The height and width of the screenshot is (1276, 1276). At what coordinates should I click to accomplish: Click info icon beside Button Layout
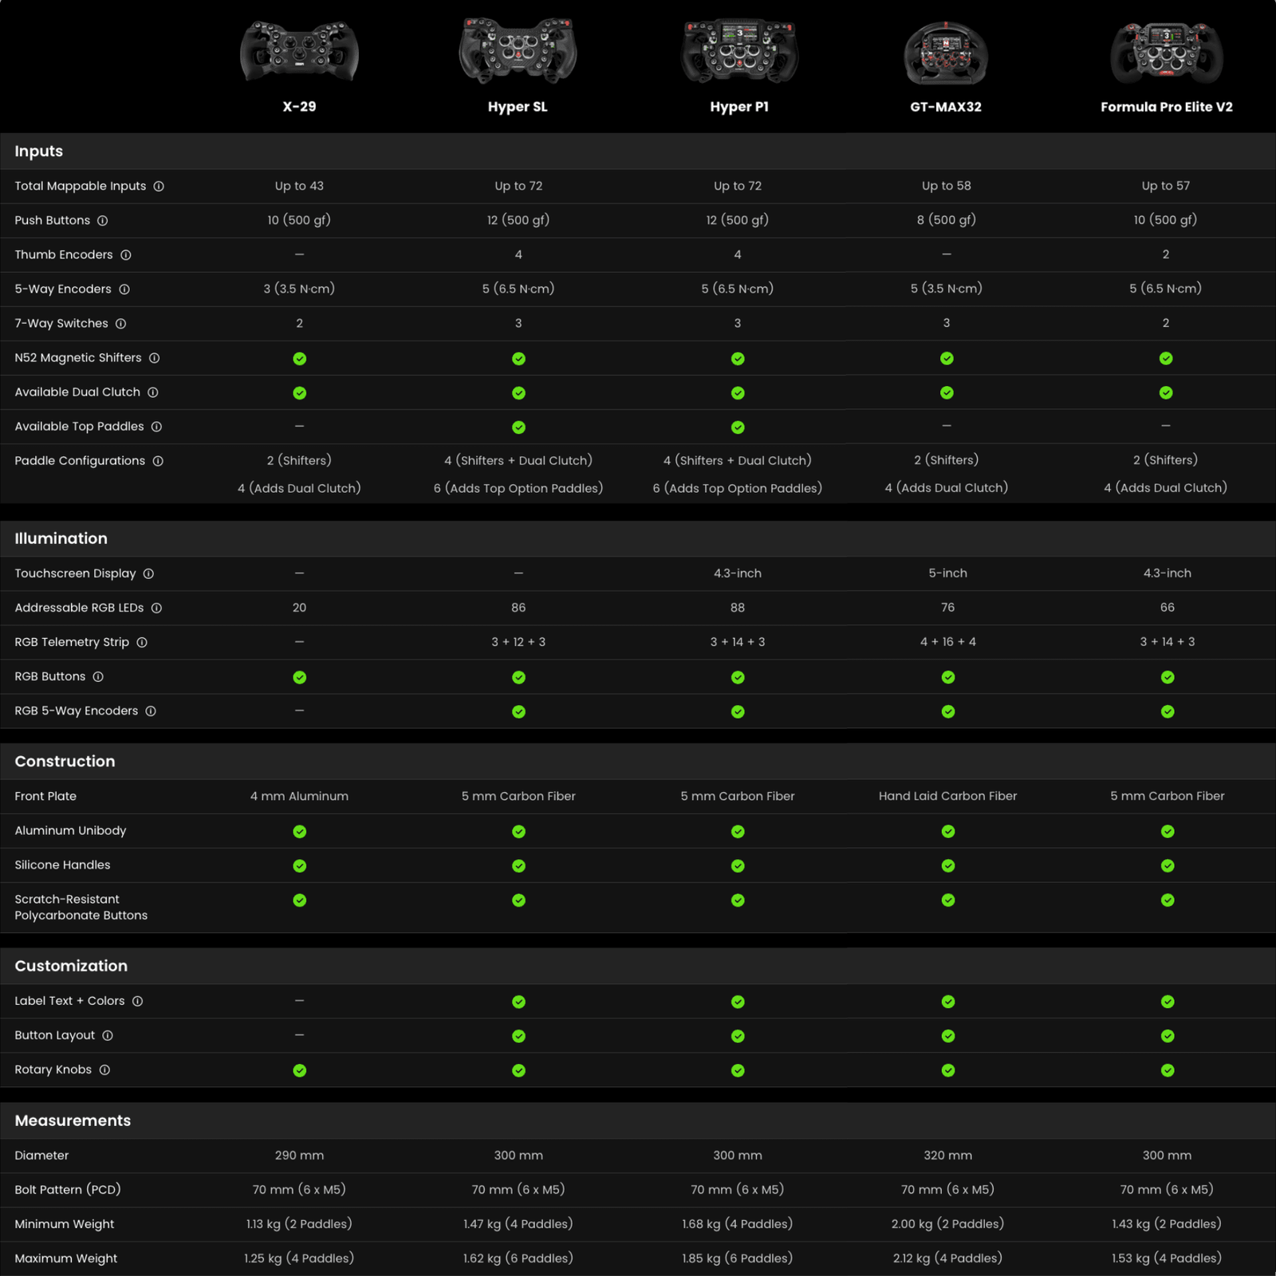click(108, 1036)
